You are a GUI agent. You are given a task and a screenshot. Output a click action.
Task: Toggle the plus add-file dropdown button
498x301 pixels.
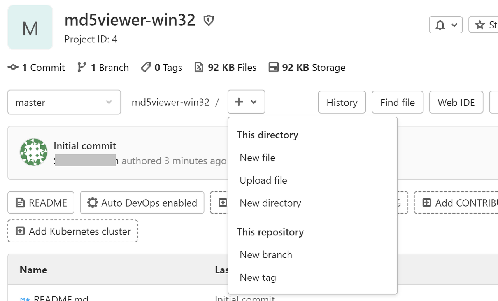tap(246, 102)
